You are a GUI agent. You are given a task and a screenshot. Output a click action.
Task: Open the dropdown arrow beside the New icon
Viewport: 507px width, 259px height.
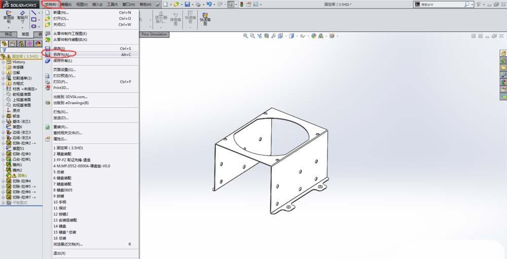171,5
